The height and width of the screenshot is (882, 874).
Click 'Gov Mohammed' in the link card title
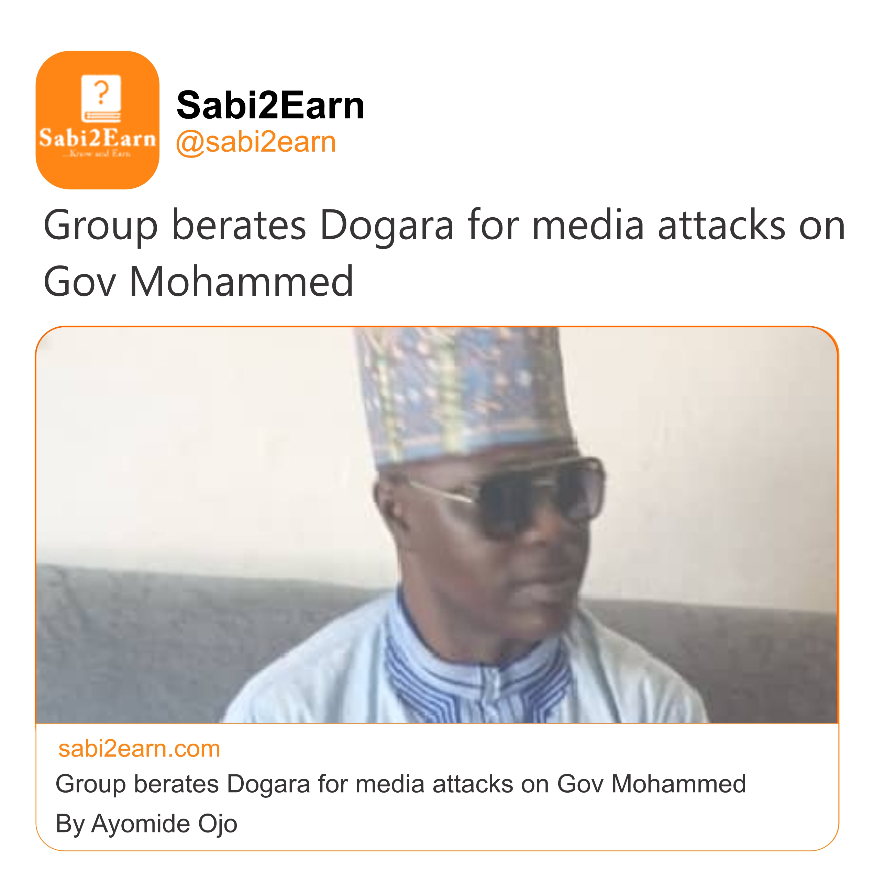(x=651, y=784)
